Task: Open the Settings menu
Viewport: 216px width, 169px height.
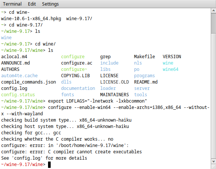Action: 50,4
